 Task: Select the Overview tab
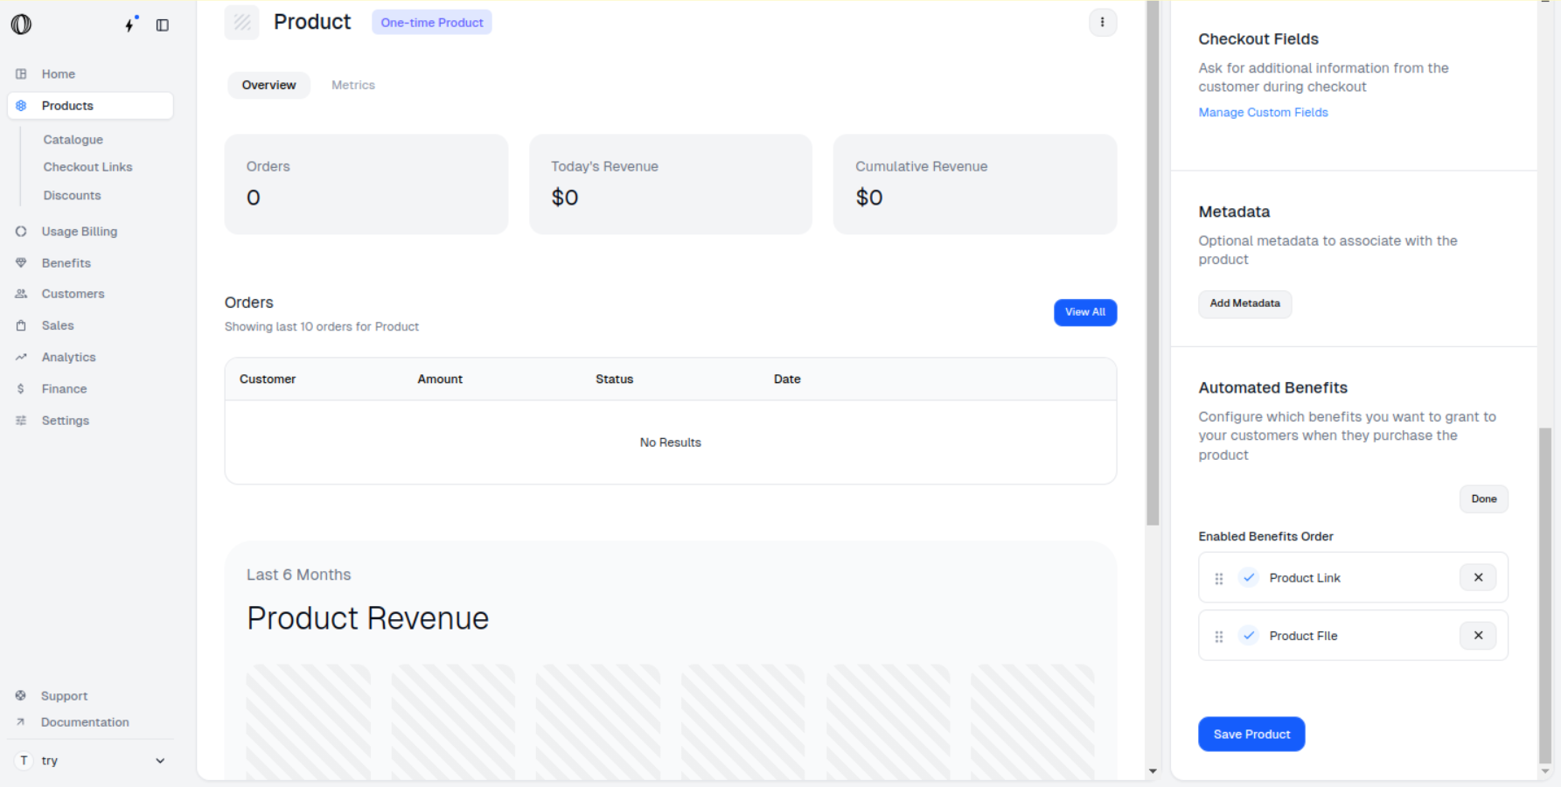click(x=268, y=85)
